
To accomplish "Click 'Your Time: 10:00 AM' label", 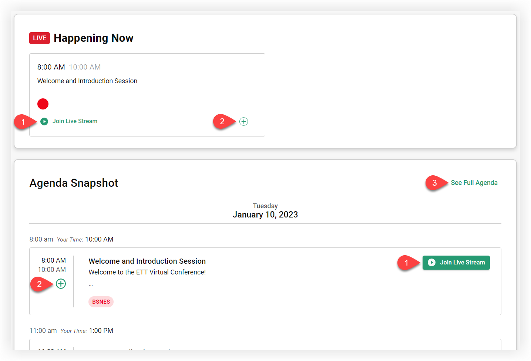I will 85,239.
